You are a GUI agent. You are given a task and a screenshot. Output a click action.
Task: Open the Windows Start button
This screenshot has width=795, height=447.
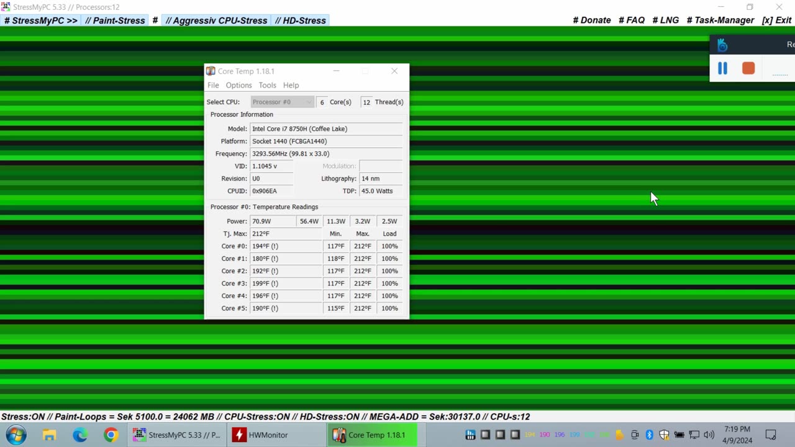point(17,435)
